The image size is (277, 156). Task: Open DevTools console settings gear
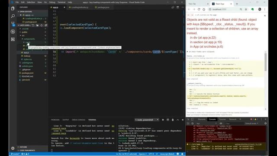pyautogui.click(x=265, y=123)
